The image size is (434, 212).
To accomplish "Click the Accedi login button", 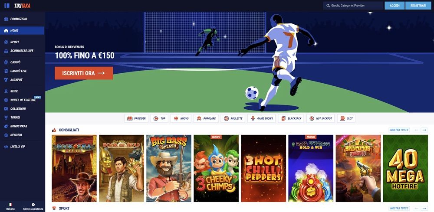I will tap(395, 6).
